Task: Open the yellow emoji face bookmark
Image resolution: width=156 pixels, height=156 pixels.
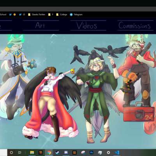Action: coord(14,14)
